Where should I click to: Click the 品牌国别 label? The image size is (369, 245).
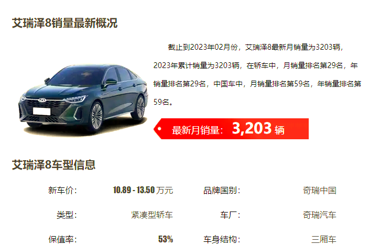point(222,190)
